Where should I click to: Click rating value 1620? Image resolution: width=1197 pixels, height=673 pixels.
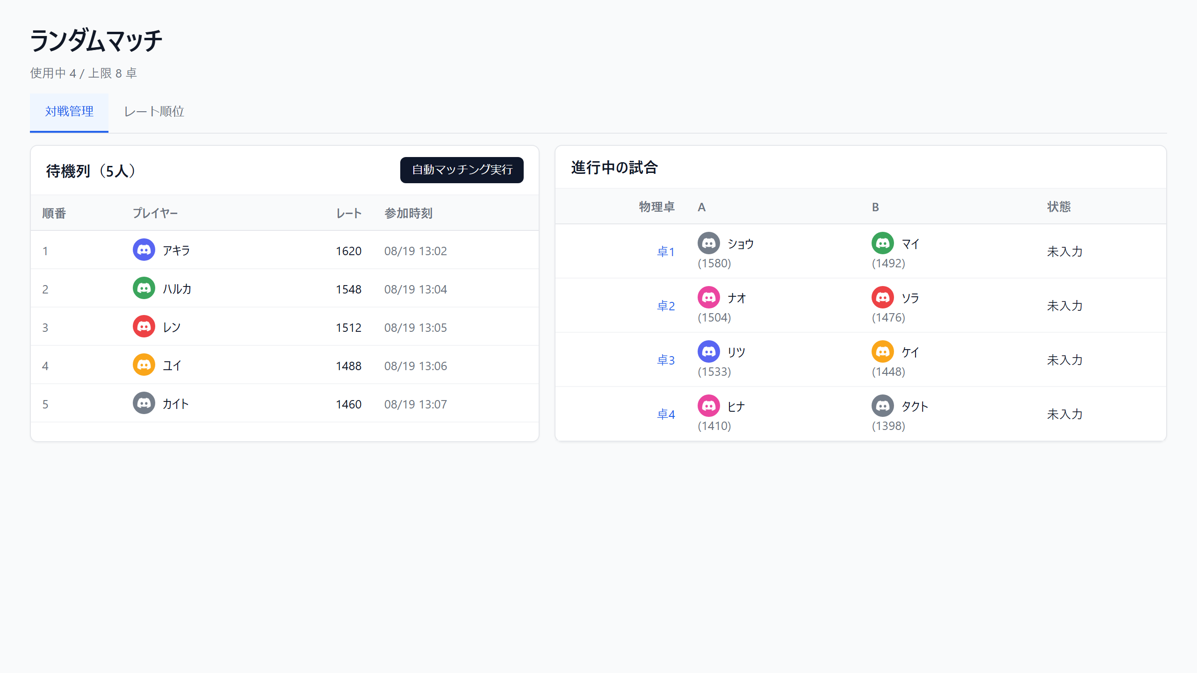349,251
